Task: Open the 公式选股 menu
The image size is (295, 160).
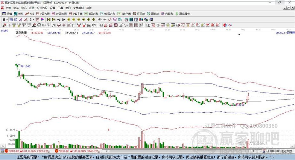Action: (42, 8)
